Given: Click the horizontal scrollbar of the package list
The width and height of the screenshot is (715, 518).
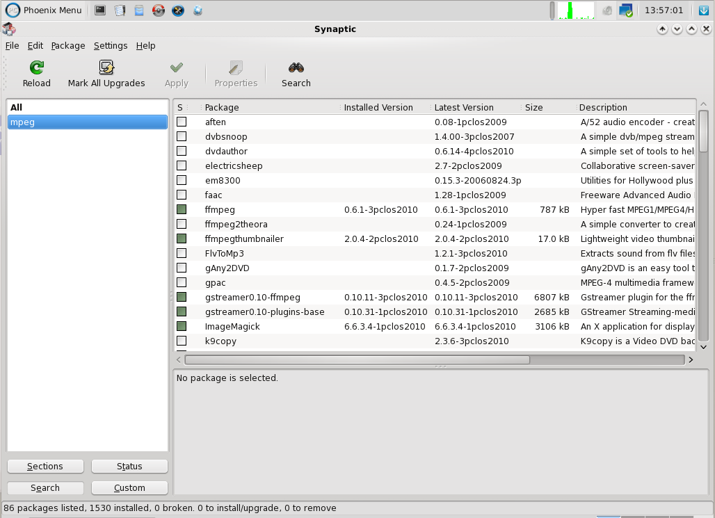Looking at the screenshot, I should [357, 360].
